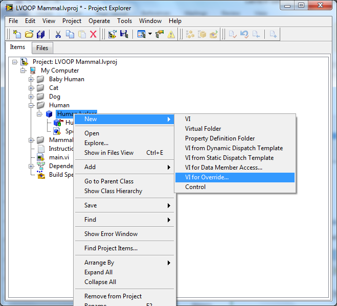Click the New Project toolbar icon
Image resolution: width=337 pixels, height=306 pixels.
pos(17,34)
